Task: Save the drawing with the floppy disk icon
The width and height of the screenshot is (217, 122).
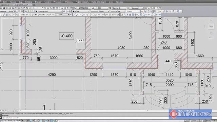Action: (x=4, y=8)
